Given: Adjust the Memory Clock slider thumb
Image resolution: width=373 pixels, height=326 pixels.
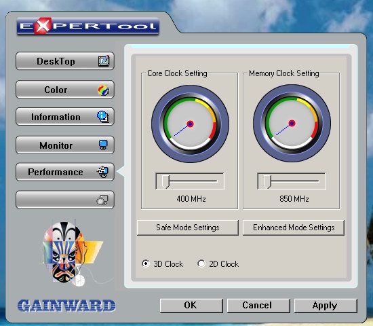Looking at the screenshot, I should 267,182.
